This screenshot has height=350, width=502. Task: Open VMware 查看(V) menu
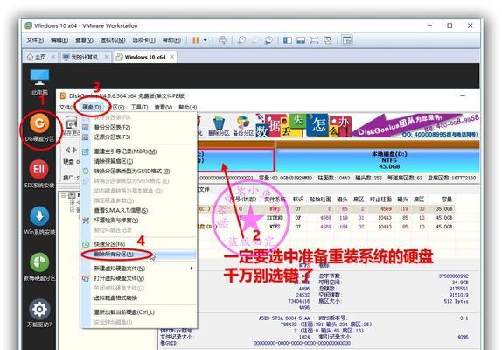[84, 40]
